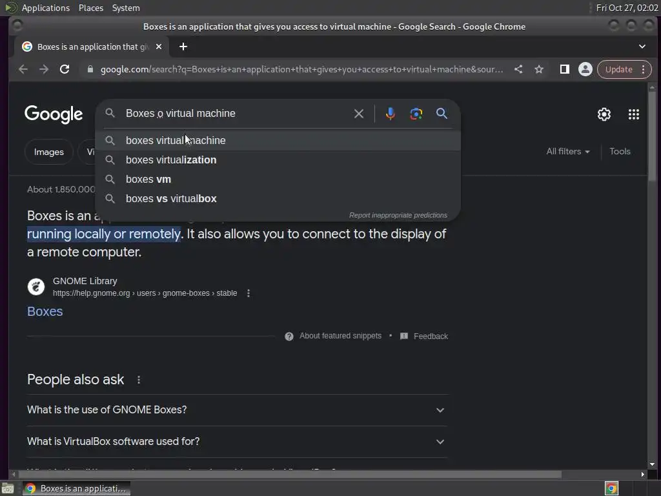This screenshot has height=496, width=661.
Task: Close the Boxes search tab
Action: pos(159,46)
